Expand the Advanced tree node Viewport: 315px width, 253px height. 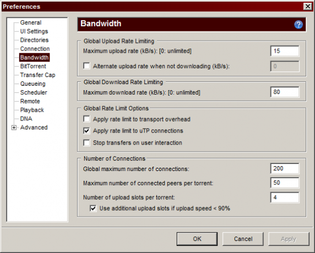14,128
